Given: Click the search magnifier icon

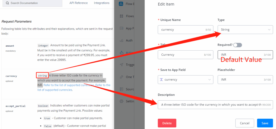Looking at the screenshot, I should 7,3.
